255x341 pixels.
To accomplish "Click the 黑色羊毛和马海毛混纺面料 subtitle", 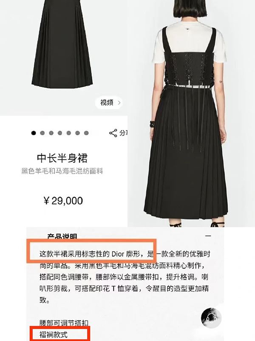I will (x=62, y=171).
